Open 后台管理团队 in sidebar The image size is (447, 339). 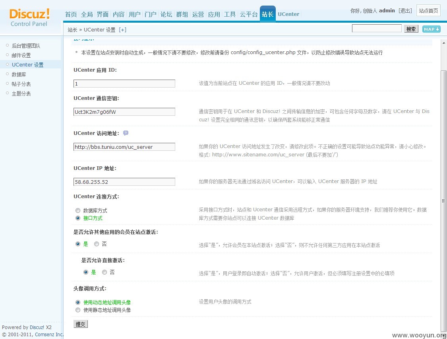coord(26,46)
